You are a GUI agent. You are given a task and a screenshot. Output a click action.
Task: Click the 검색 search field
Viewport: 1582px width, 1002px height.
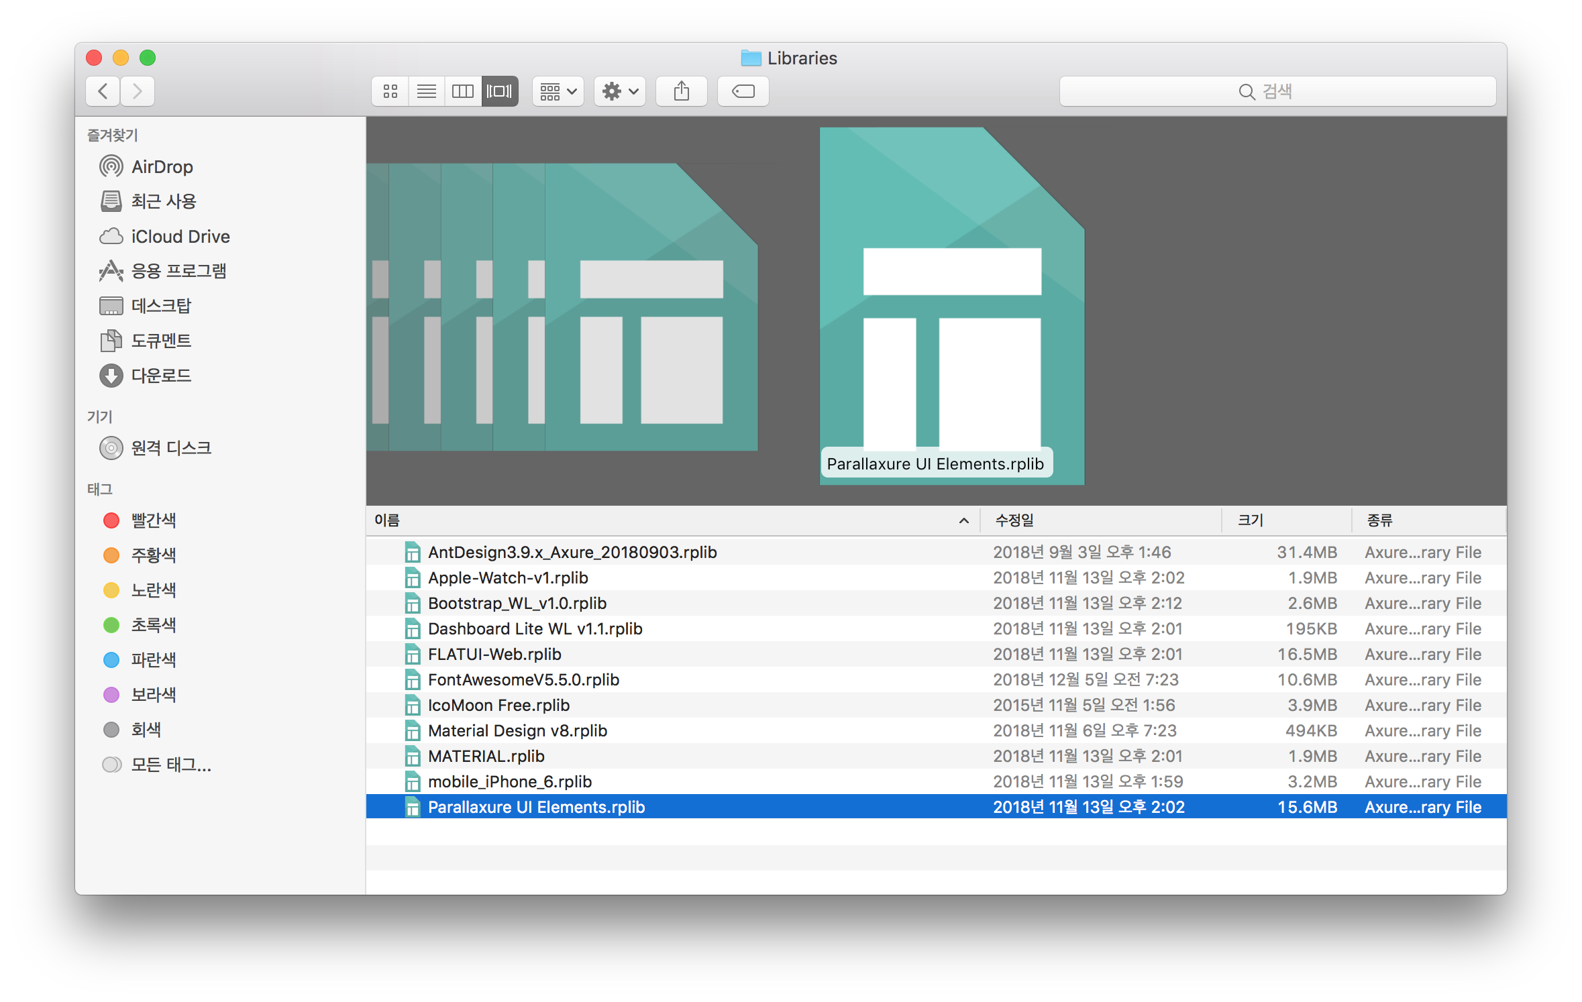[x=1276, y=91]
